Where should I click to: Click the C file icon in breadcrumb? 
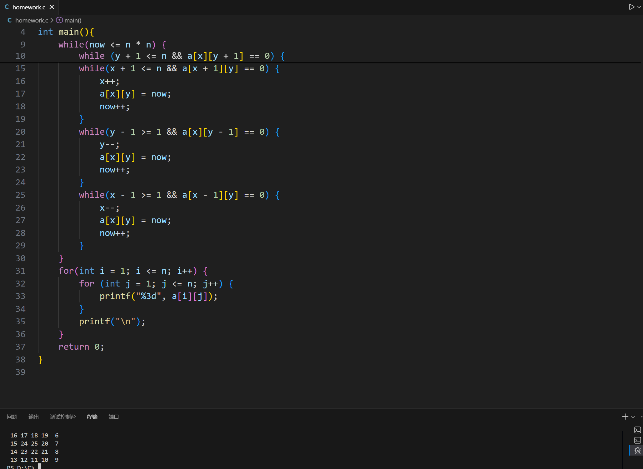coord(10,20)
